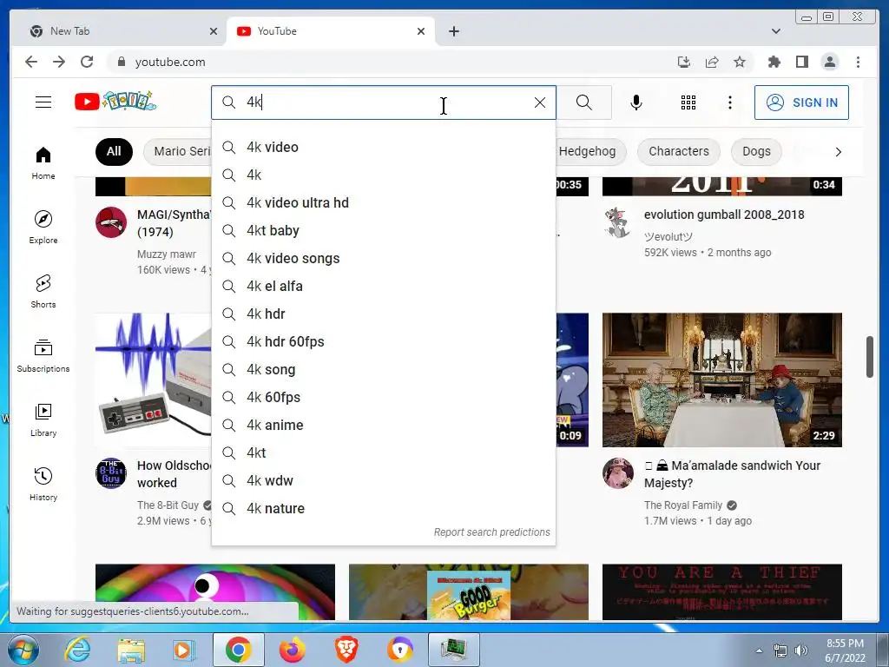
Task: Bookmark this tab with star icon
Action: coord(740,62)
